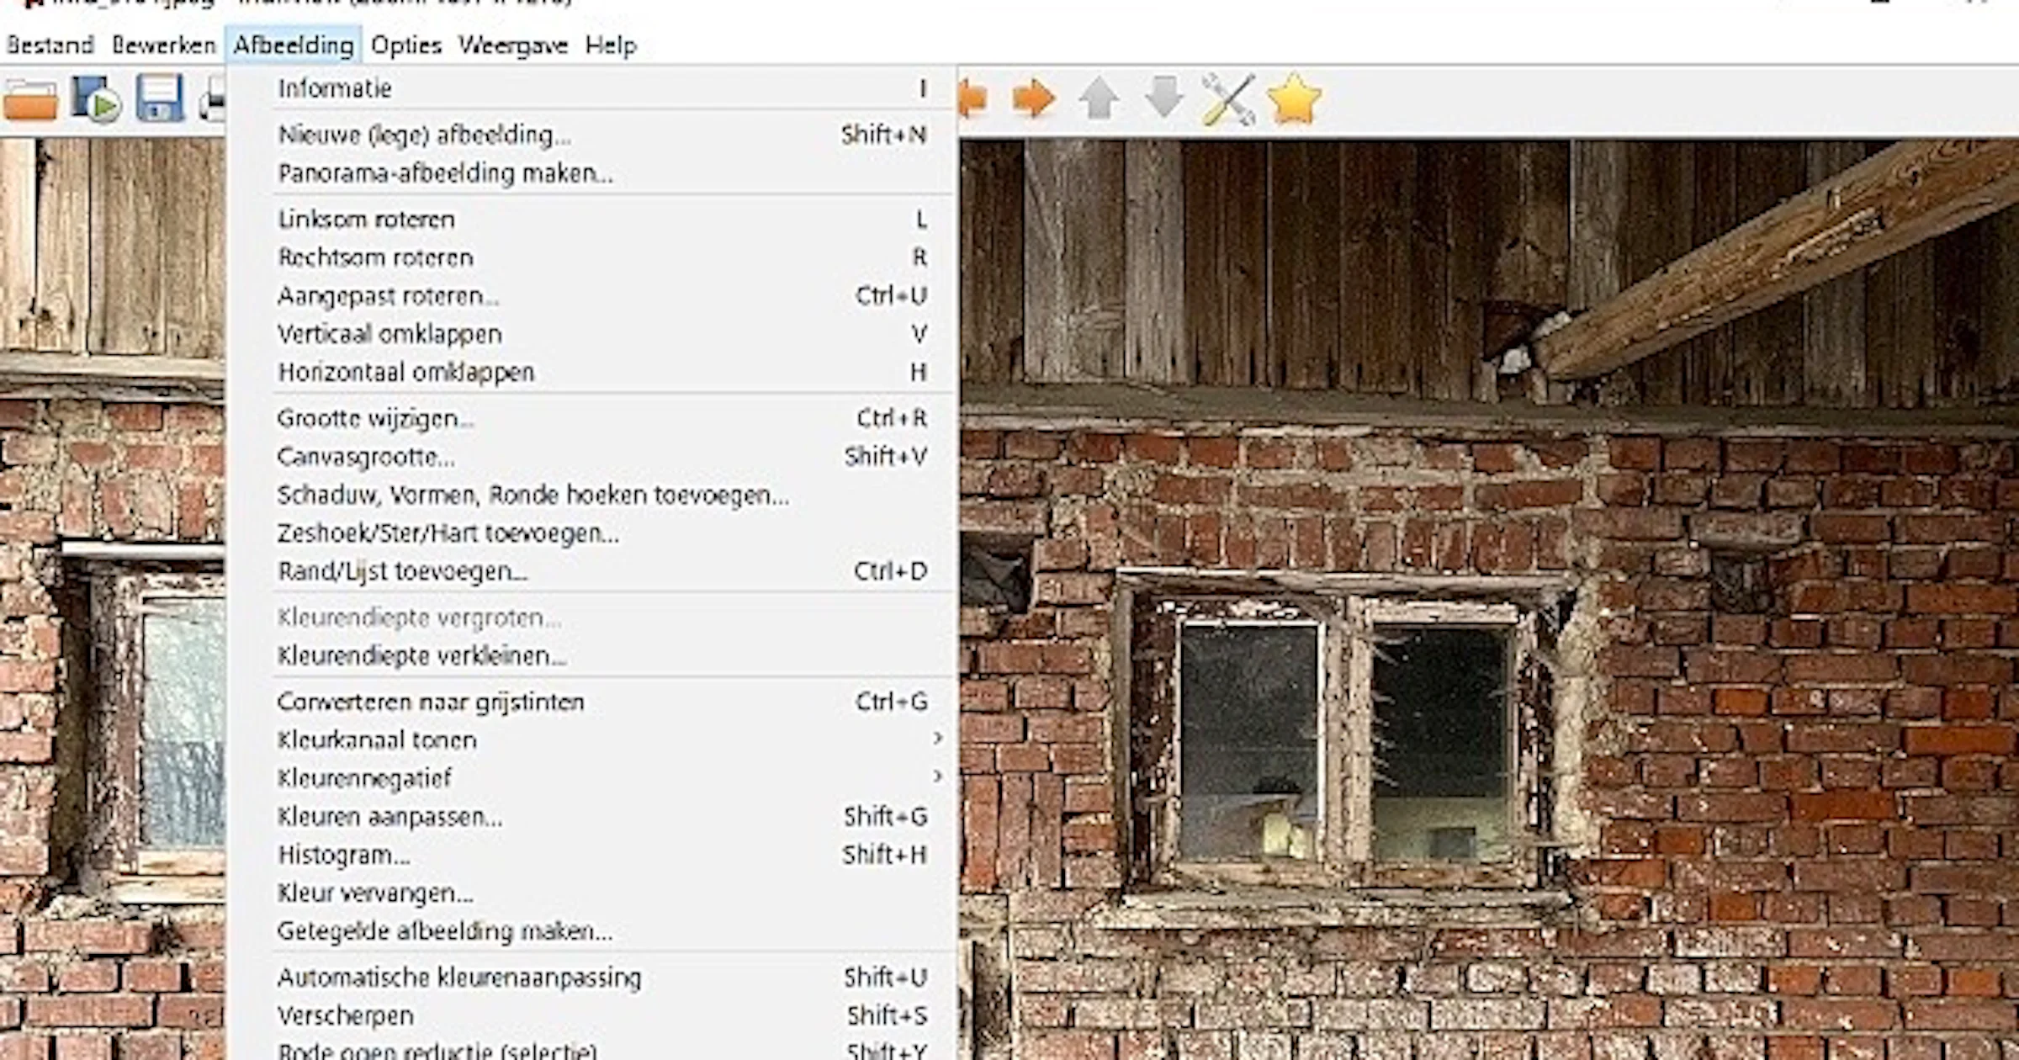
Task: Click the gray down arrow icon
Action: (1163, 98)
